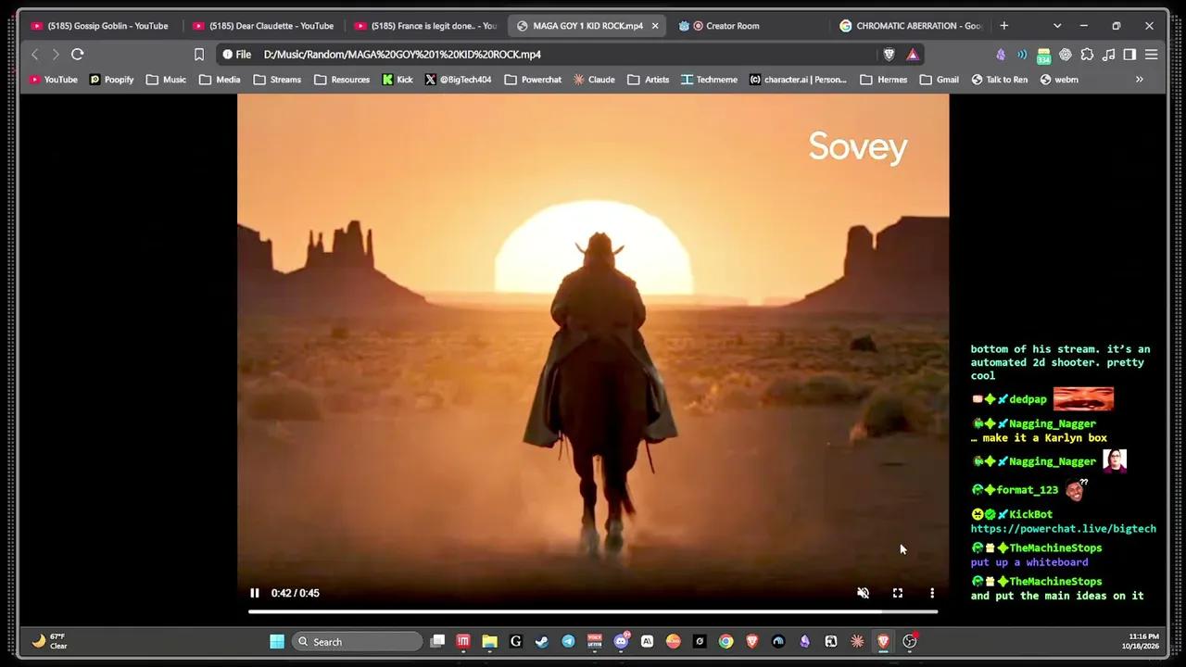The height and width of the screenshot is (667, 1186).
Task: Open Telegram from the taskbar
Action: 568,641
